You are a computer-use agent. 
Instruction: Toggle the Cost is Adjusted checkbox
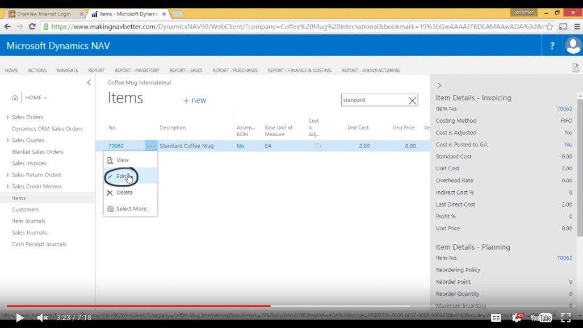pos(318,146)
